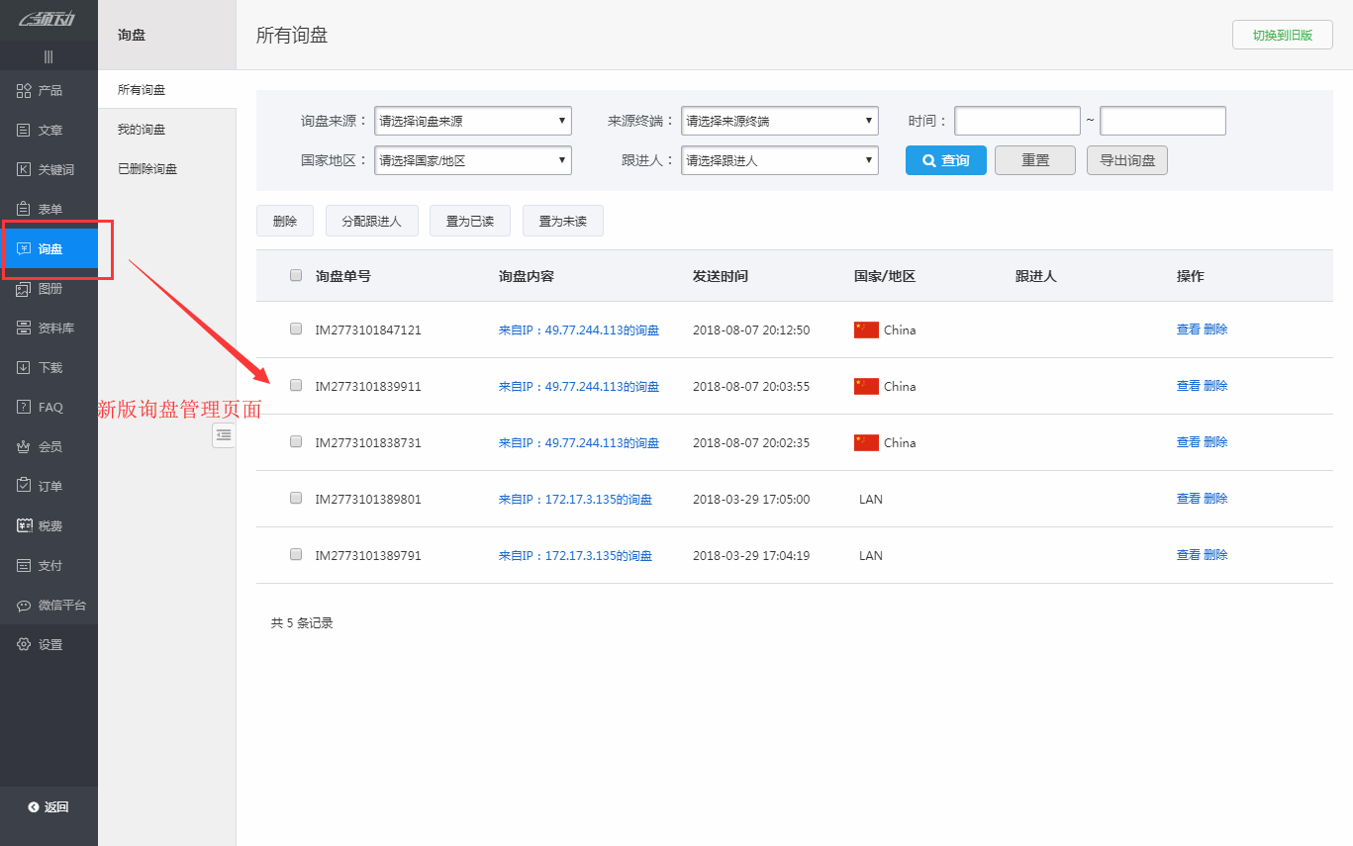
Task: Tick the checkbox for IM2773101389801
Action: [x=295, y=498]
